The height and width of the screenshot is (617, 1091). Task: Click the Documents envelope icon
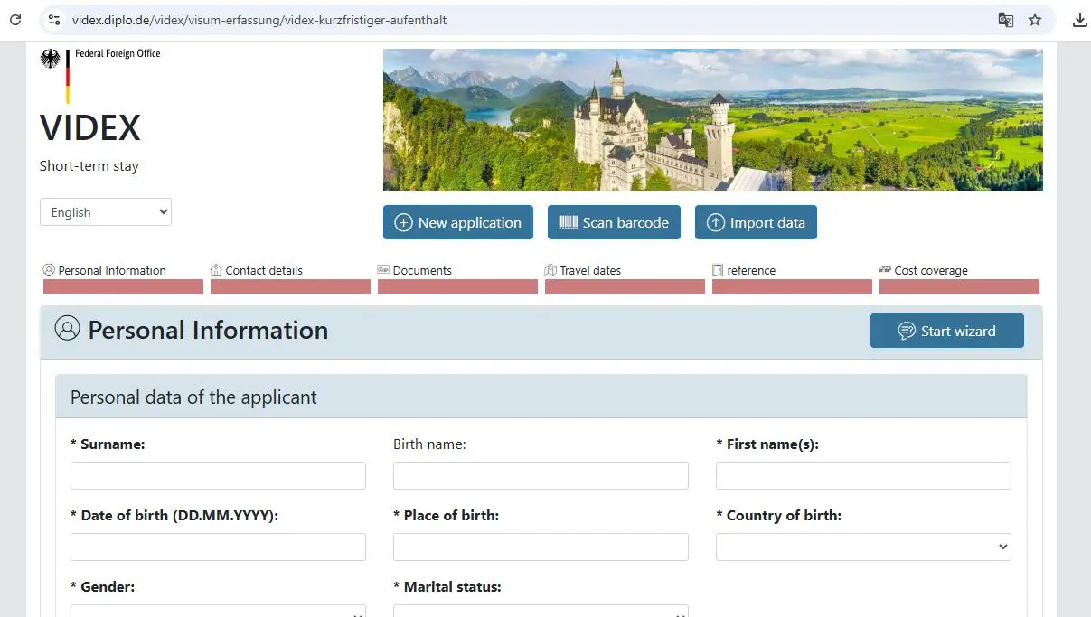click(x=382, y=270)
